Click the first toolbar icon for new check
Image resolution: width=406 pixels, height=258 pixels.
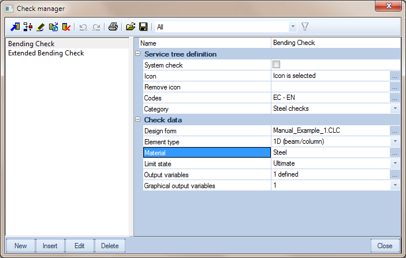(x=15, y=27)
